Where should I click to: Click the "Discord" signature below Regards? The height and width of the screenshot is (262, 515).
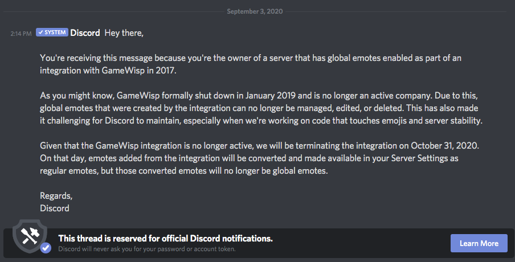pyautogui.click(x=55, y=208)
